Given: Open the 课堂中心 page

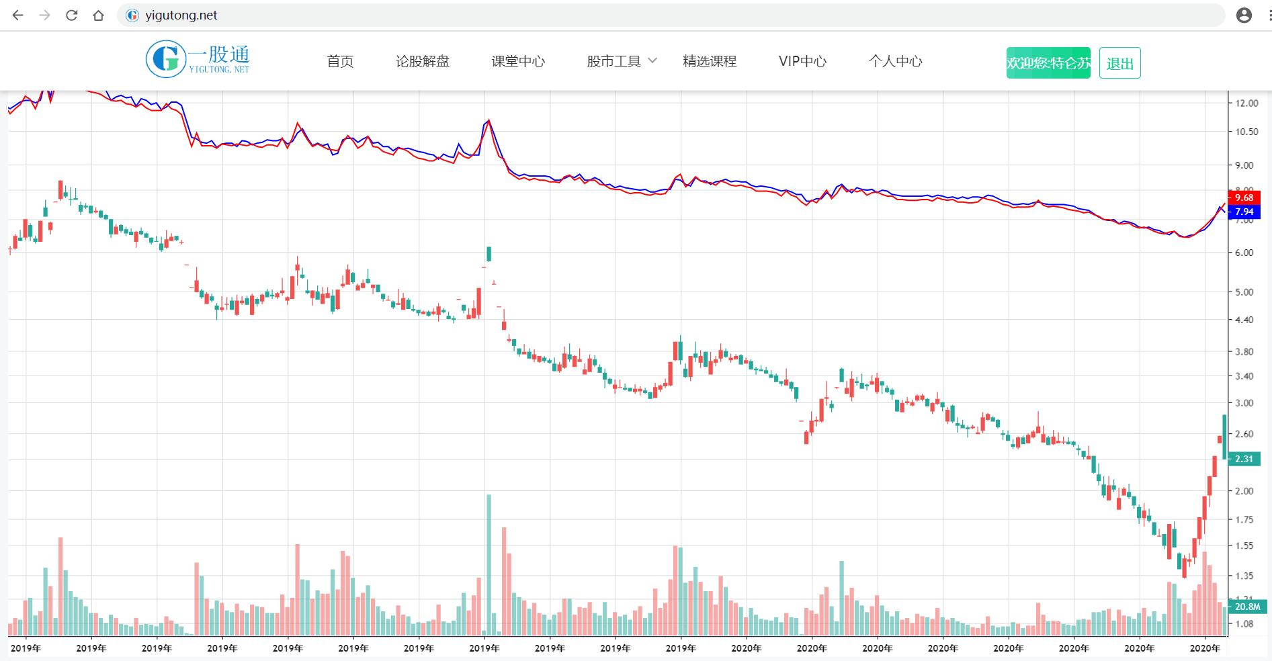Looking at the screenshot, I should tap(519, 61).
